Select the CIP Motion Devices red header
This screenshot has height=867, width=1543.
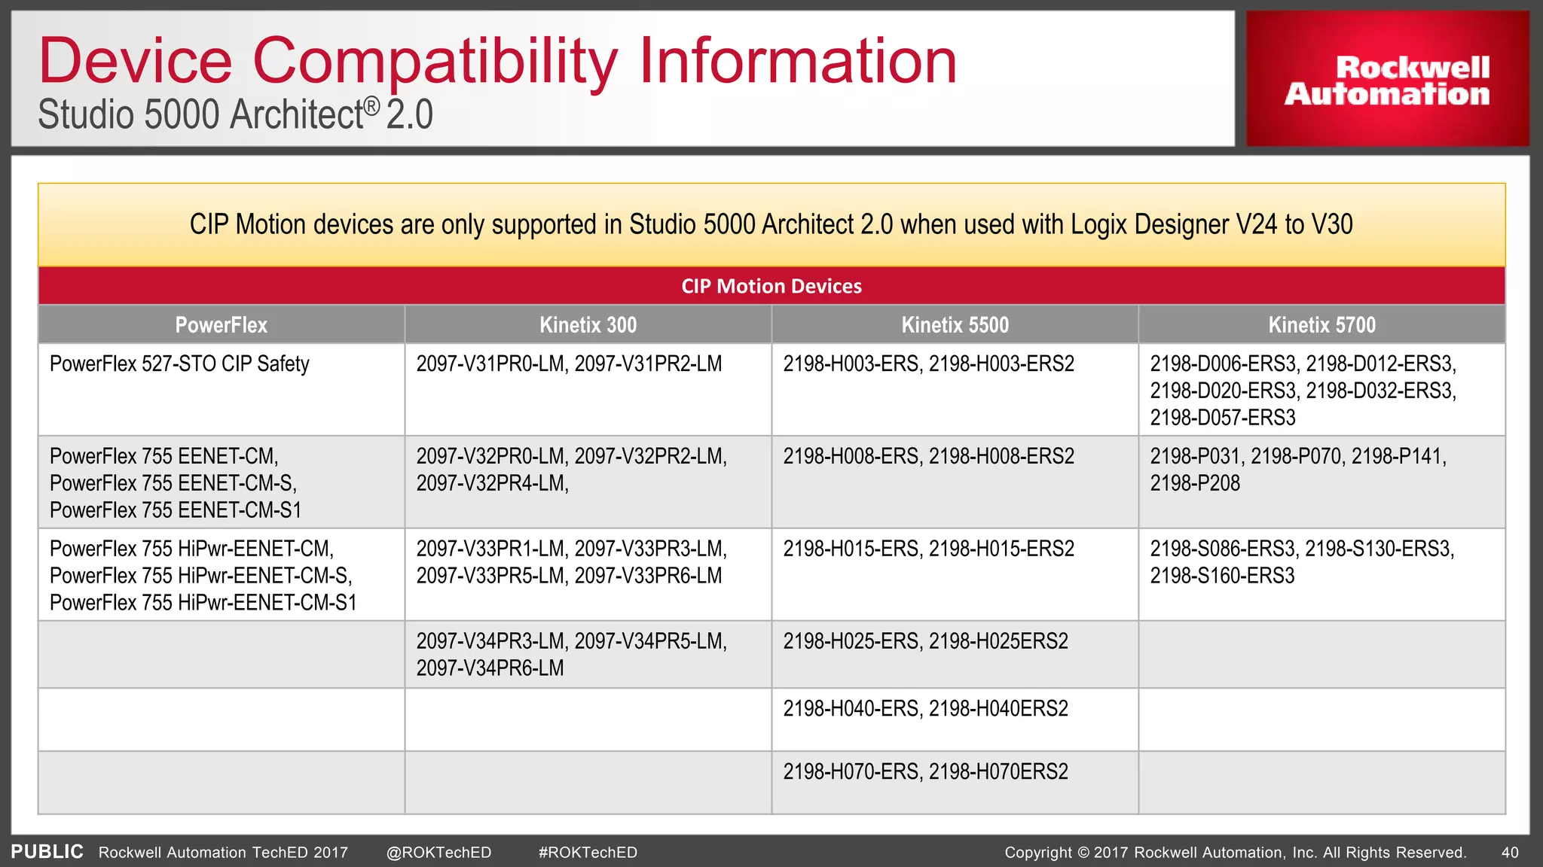pos(771,286)
